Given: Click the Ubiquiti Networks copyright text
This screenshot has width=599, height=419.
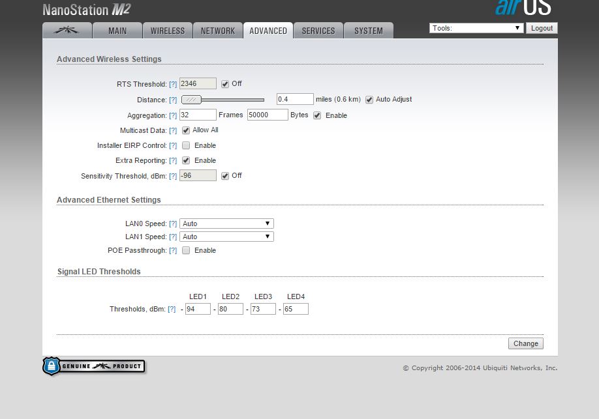Looking at the screenshot, I should coord(480,368).
